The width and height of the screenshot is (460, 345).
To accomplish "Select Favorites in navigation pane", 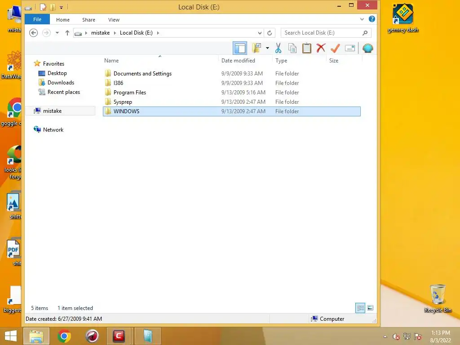I will 53,64.
